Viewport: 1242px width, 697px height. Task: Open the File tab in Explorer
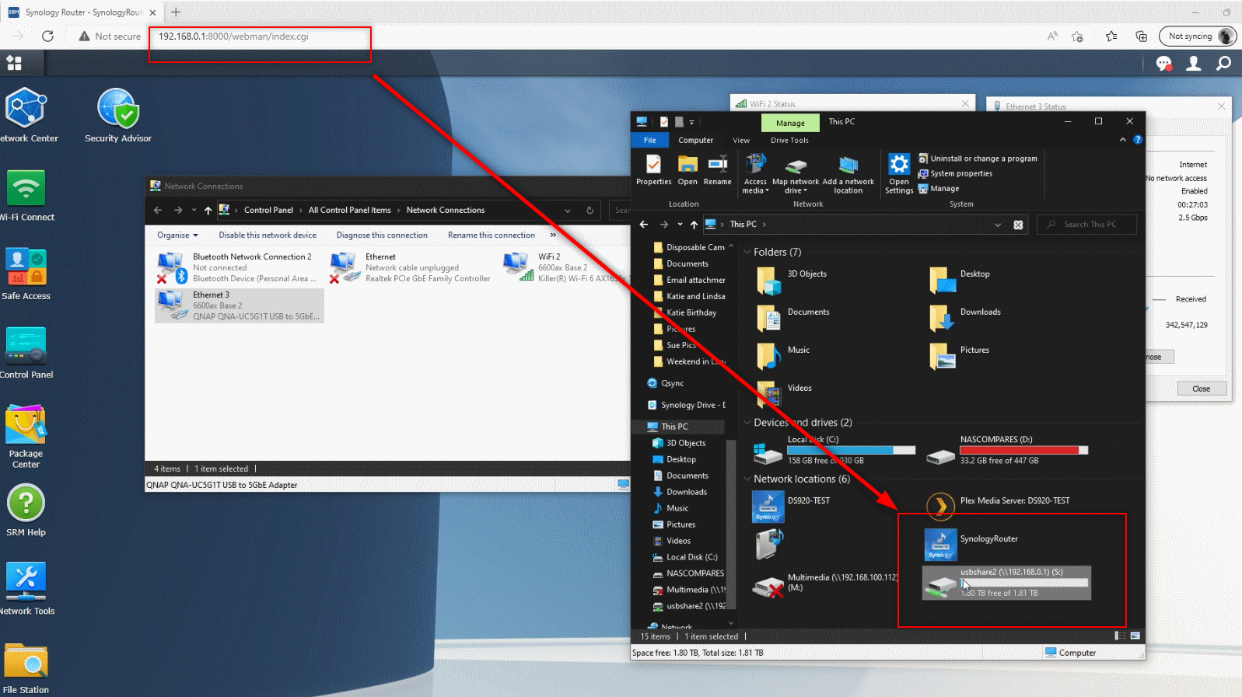(x=650, y=141)
